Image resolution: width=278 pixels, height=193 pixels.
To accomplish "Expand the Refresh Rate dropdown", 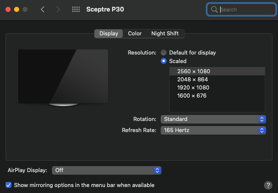I will [x=213, y=130].
